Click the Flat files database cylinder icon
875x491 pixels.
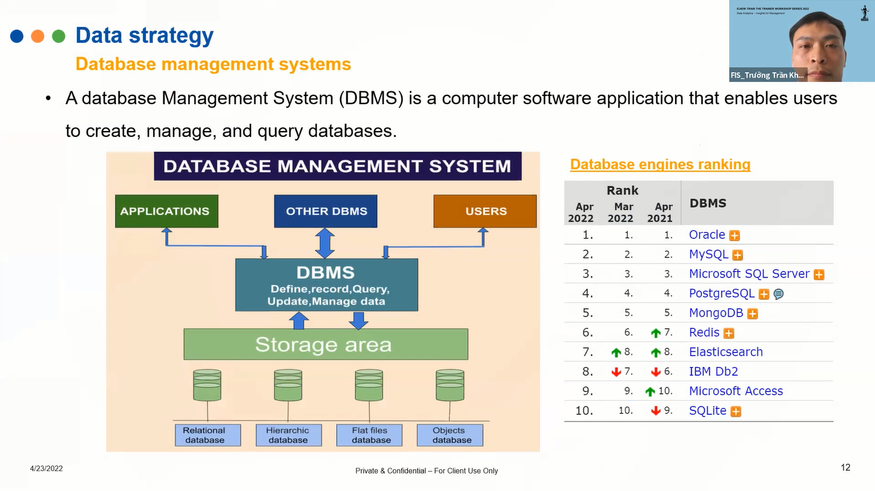pyautogui.click(x=369, y=386)
